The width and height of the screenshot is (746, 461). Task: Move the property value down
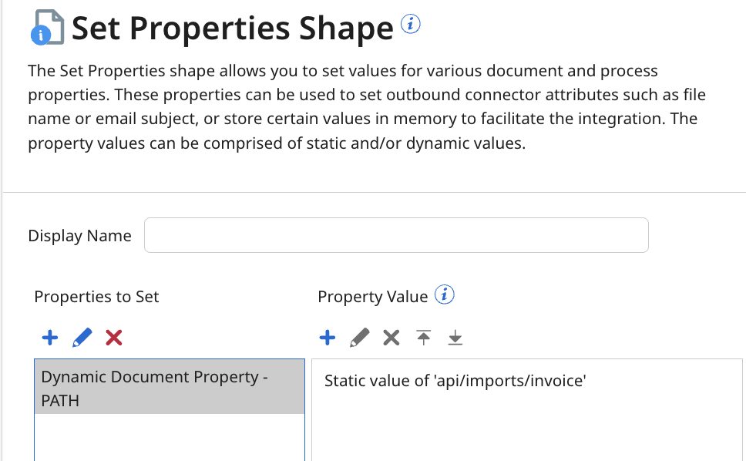coord(455,337)
